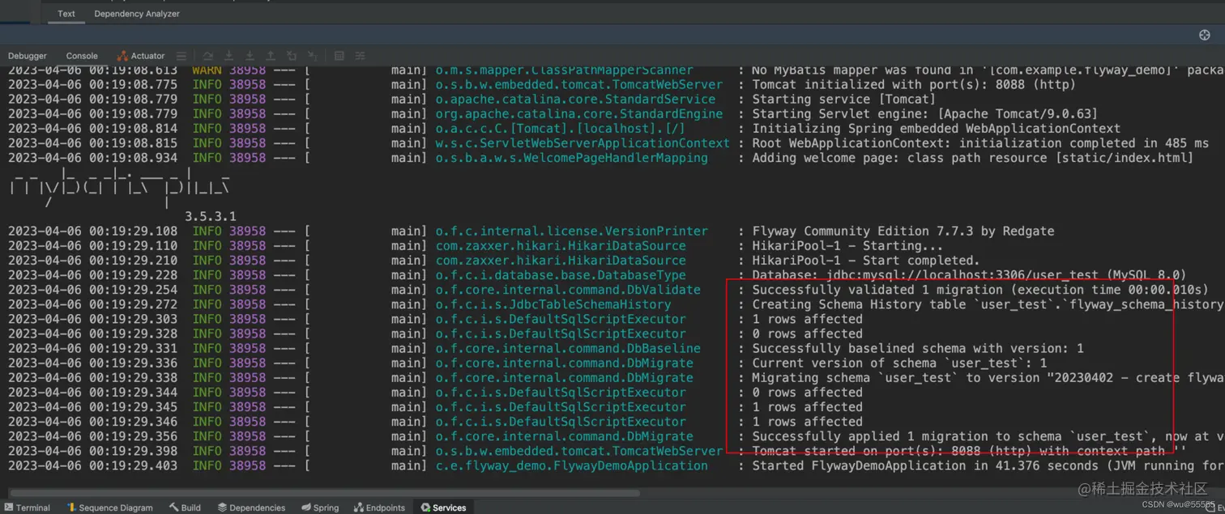Open the Dependency Analyzer tab
This screenshot has width=1225, height=514.
(137, 14)
